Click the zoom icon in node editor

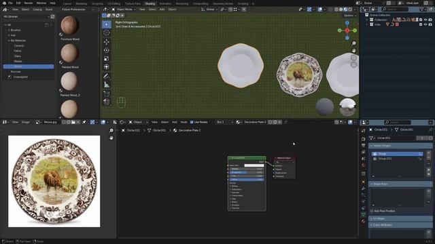111,131
